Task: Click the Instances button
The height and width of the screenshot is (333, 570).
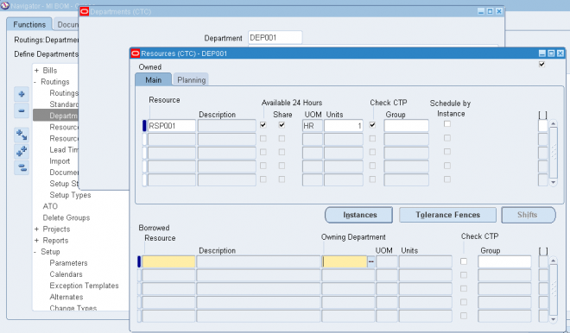Action: (358, 215)
